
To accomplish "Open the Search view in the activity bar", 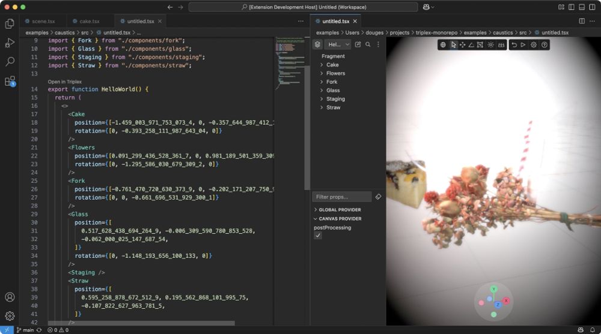I will (x=10, y=61).
